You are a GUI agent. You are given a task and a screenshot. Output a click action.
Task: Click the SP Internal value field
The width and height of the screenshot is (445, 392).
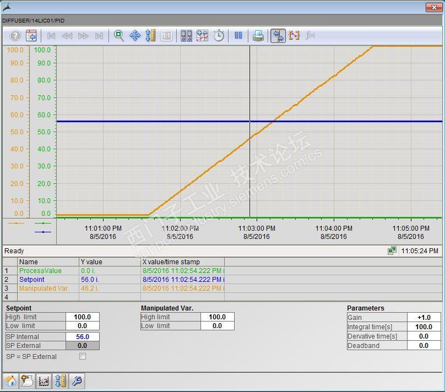click(x=83, y=336)
